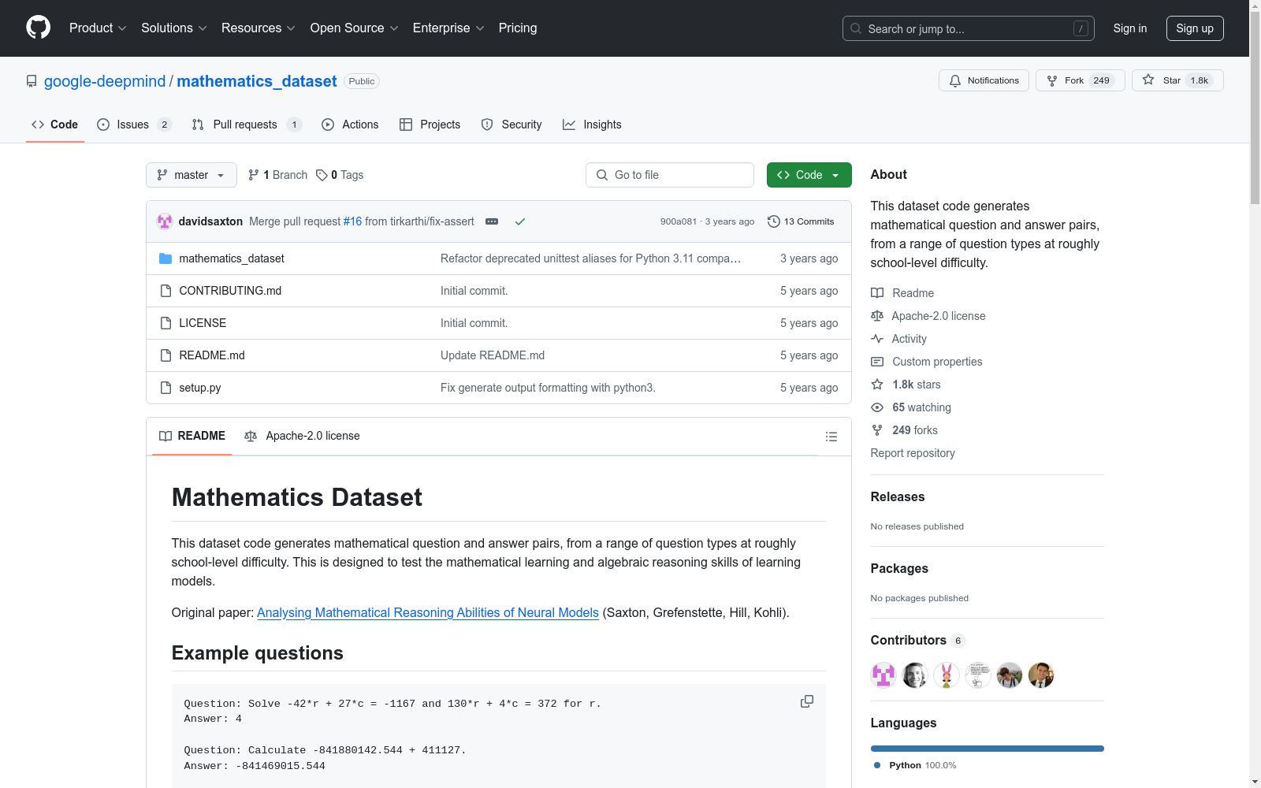This screenshot has width=1261, height=788.
Task: Open pull request #16 link
Action: tap(352, 221)
